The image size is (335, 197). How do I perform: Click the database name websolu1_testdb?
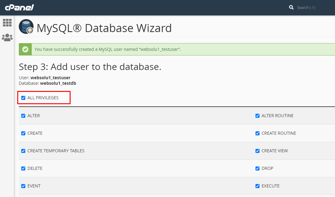point(58,83)
